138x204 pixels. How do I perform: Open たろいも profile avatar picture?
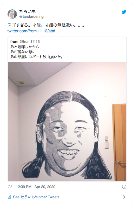[12, 14]
